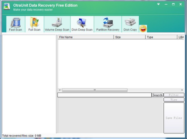
Task: Click the horizontal scrollbar left arrow
Action: coord(60,90)
